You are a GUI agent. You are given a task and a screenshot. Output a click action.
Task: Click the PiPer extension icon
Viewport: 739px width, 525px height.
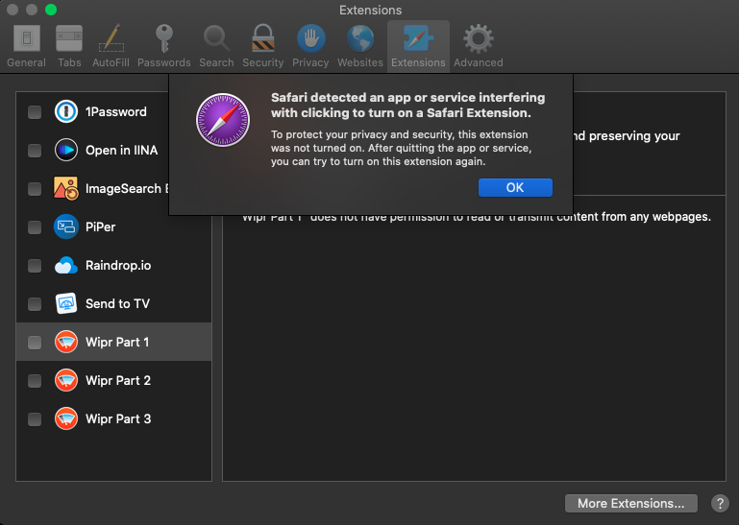(66, 227)
